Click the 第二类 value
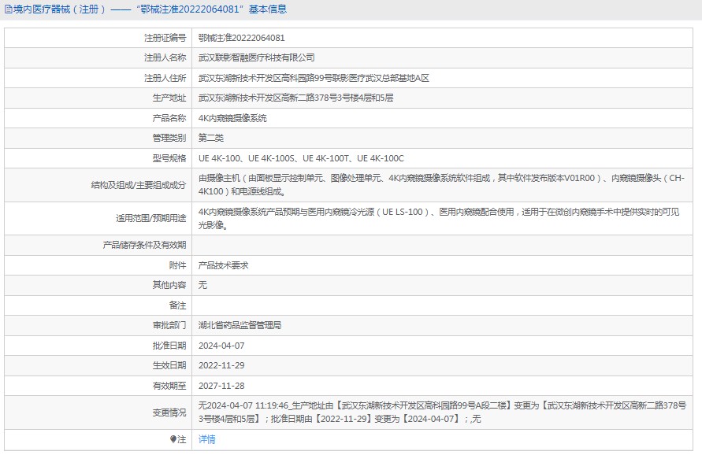The height and width of the screenshot is (455, 702). point(211,138)
